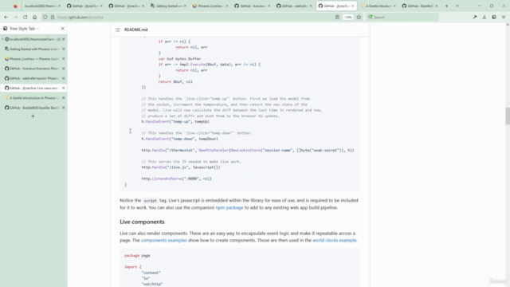The image size is (510, 287).
Task: Go back to the previous page
Action: tap(6, 18)
